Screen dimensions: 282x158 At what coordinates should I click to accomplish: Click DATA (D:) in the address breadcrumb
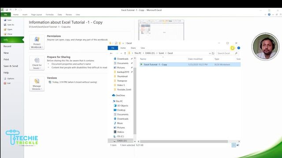pos(150,53)
